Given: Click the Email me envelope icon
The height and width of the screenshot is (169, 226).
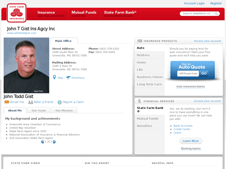Looking at the screenshot, I should click(x=7, y=102).
